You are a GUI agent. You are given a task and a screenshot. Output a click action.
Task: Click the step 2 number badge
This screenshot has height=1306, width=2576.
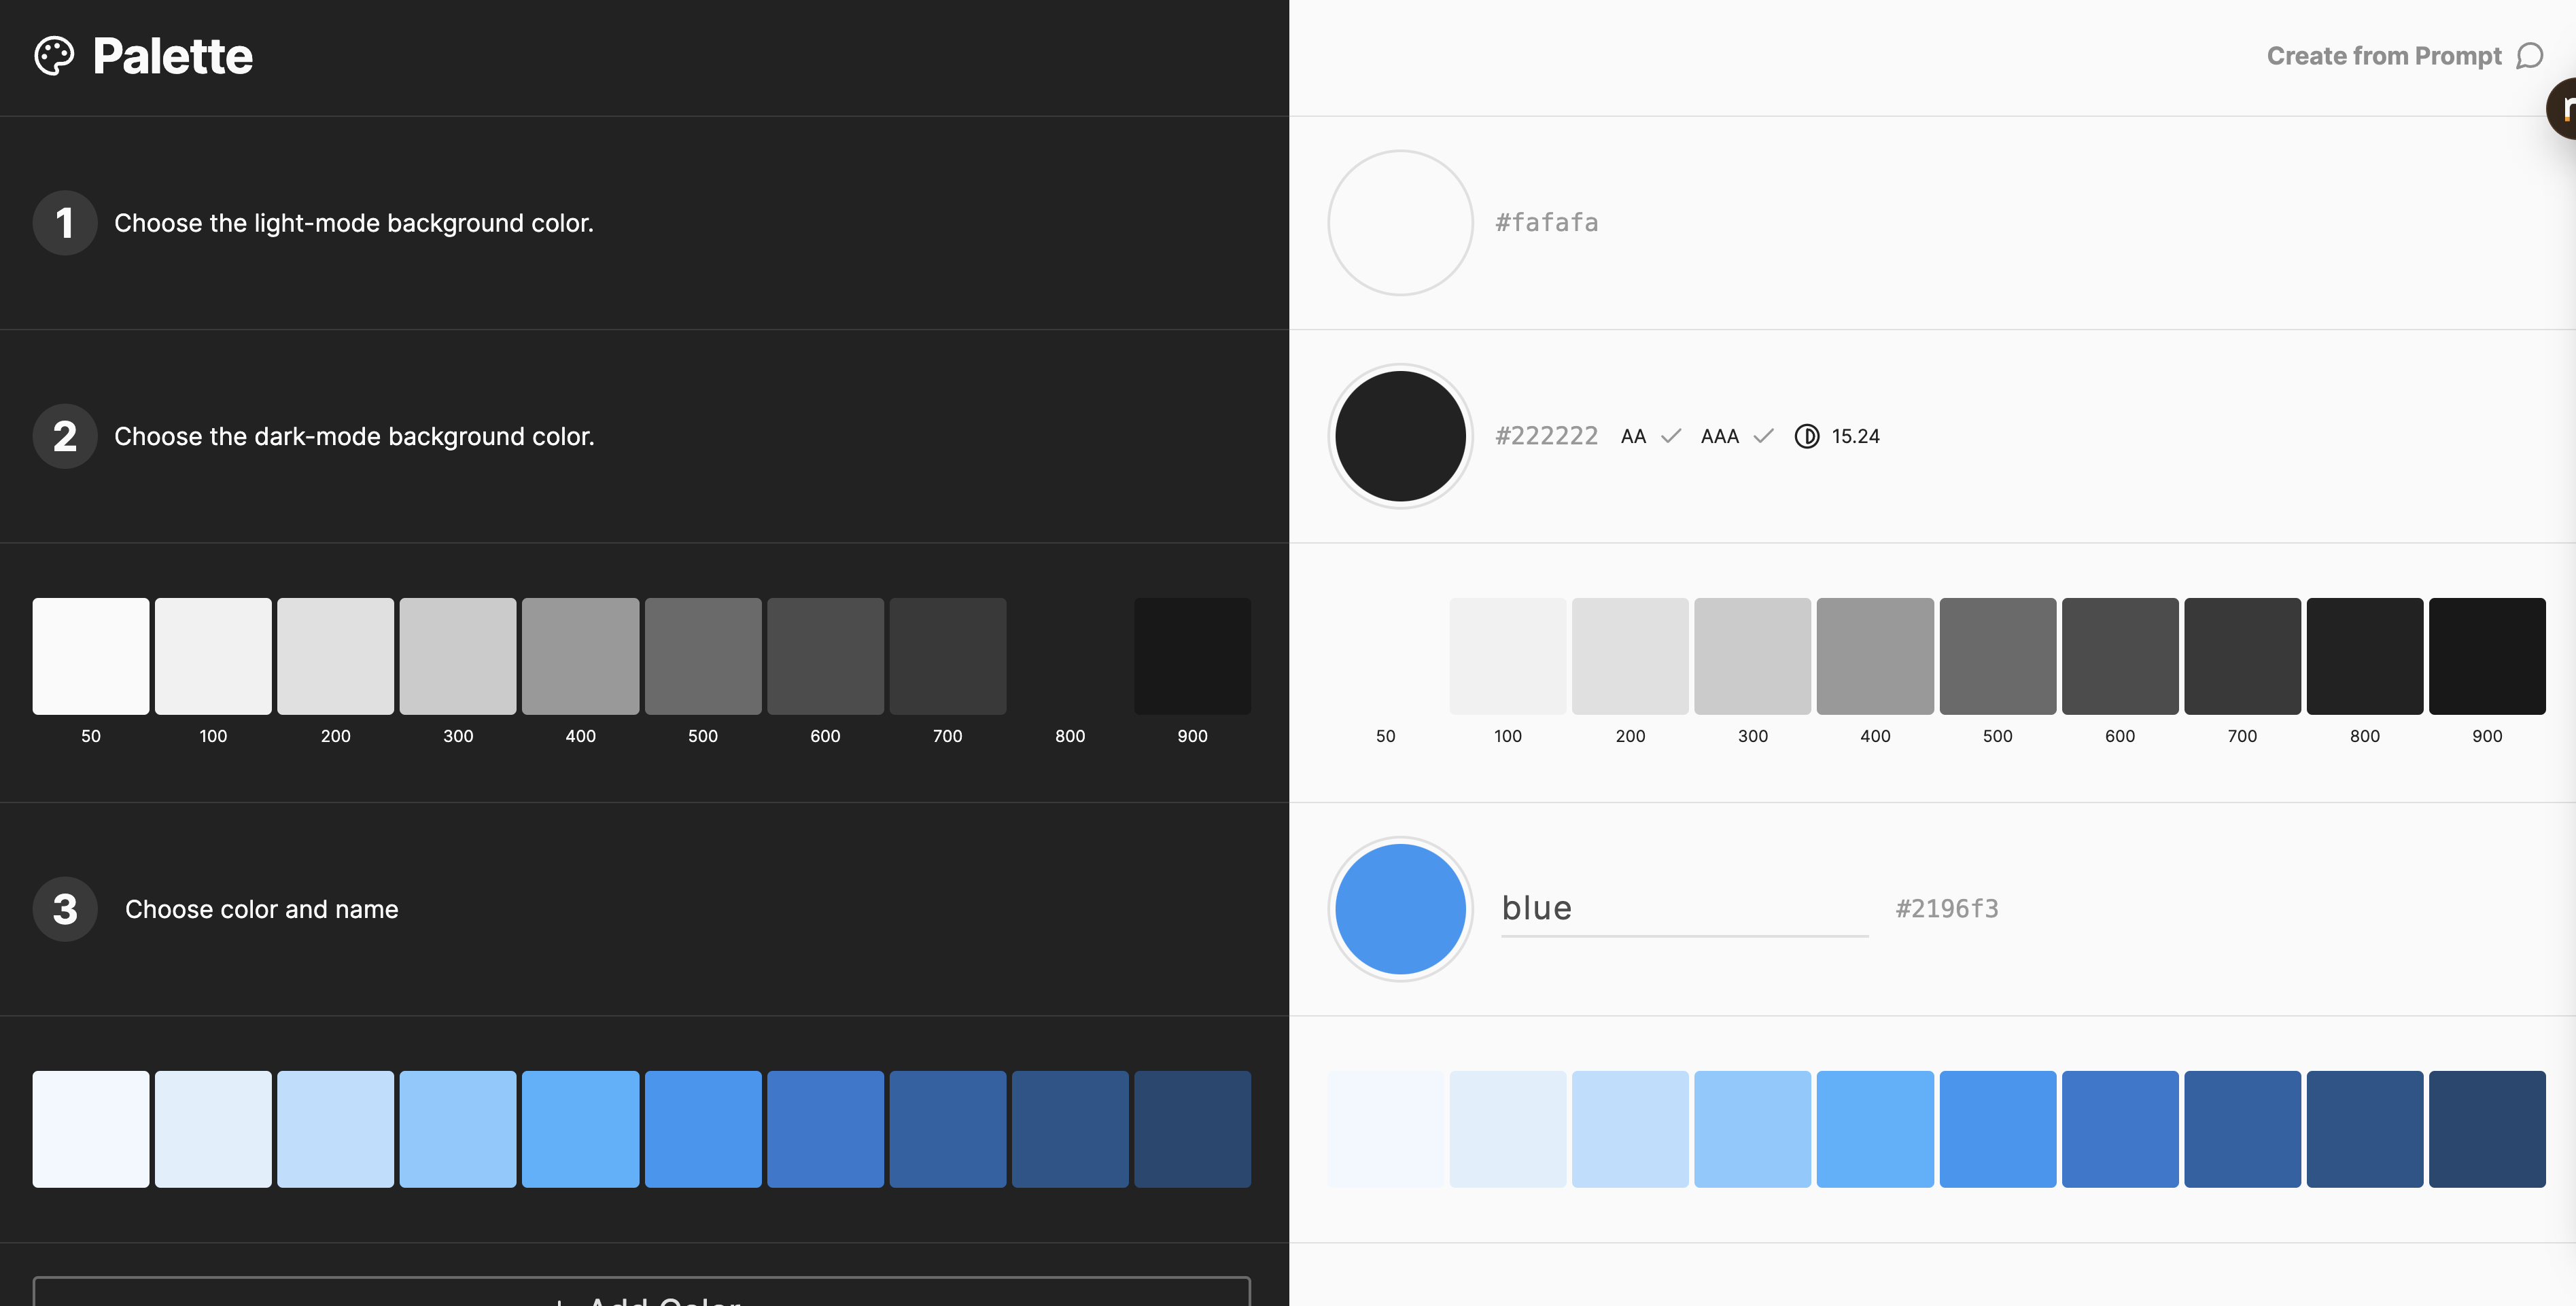[65, 436]
